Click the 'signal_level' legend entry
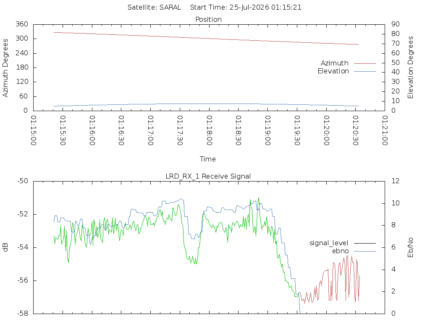Viewport: 430px width, 322px height. pyautogui.click(x=329, y=243)
